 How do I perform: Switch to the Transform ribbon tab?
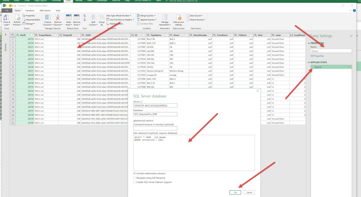(x=30, y=11)
